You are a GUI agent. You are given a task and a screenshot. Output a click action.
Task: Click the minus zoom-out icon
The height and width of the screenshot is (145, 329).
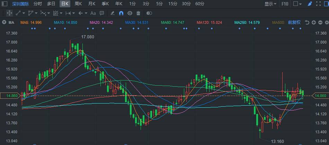click(x=320, y=22)
